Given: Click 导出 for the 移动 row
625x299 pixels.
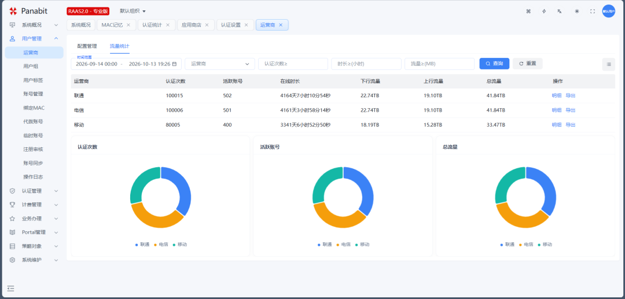Looking at the screenshot, I should pos(571,124).
